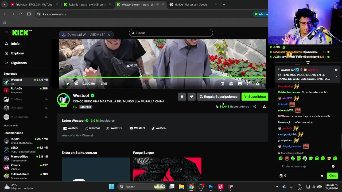Close the Download With ABDM popup
Image resolution: width=342 pixels, height=192 pixels.
(109, 35)
